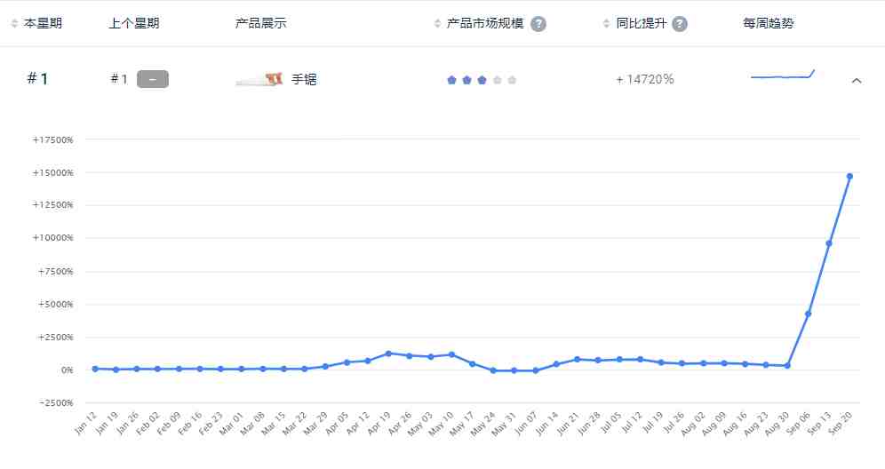This screenshot has width=885, height=469.
Task: Click the 每周趋势 column header
Action: coord(769,24)
